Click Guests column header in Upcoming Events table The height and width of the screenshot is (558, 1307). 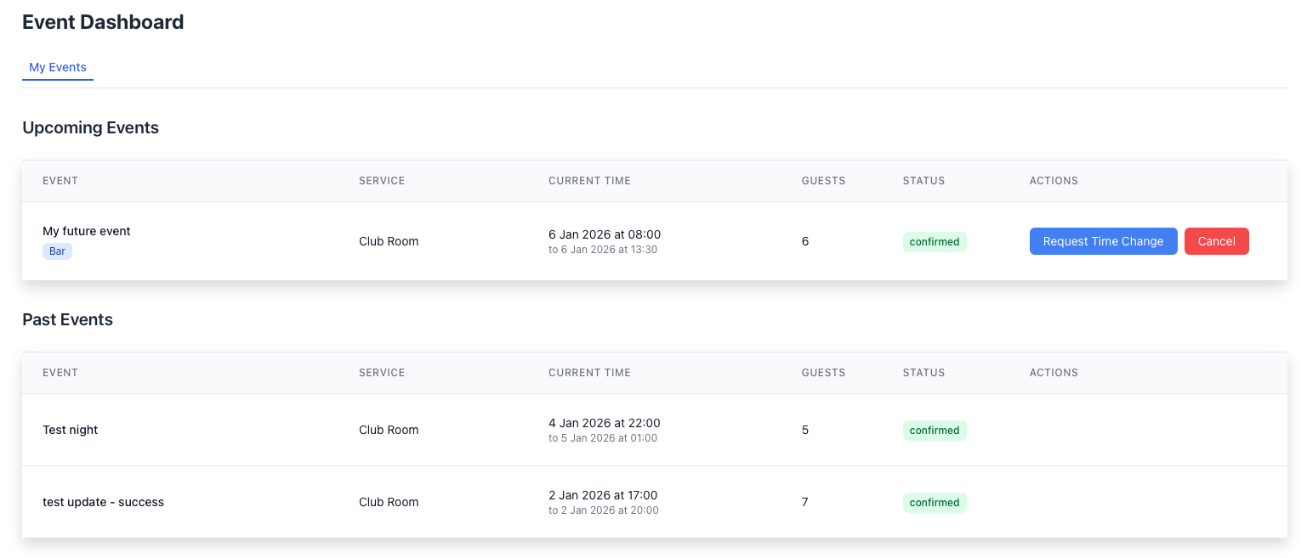click(x=823, y=181)
